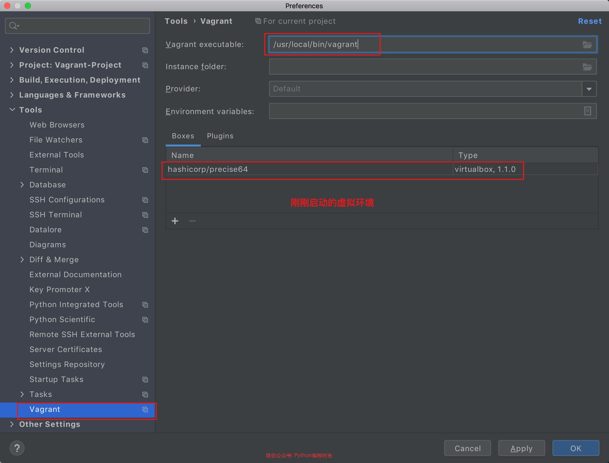
Task: Expand the Other Settings section
Action: 12,424
